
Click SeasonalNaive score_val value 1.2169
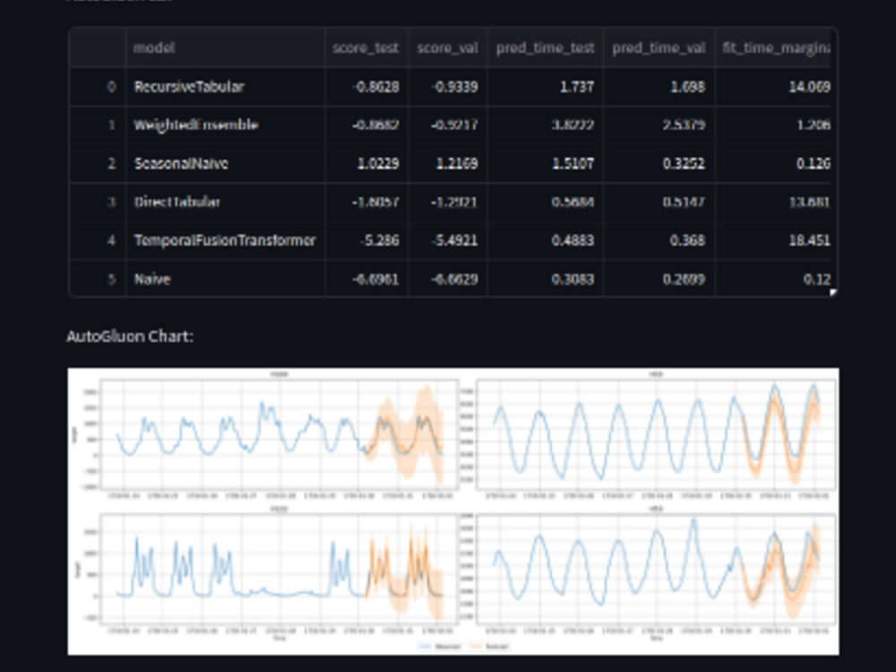[447, 163]
